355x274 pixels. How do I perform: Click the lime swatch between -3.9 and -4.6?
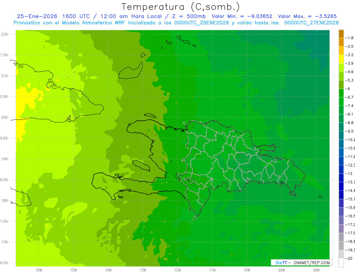click(x=341, y=68)
